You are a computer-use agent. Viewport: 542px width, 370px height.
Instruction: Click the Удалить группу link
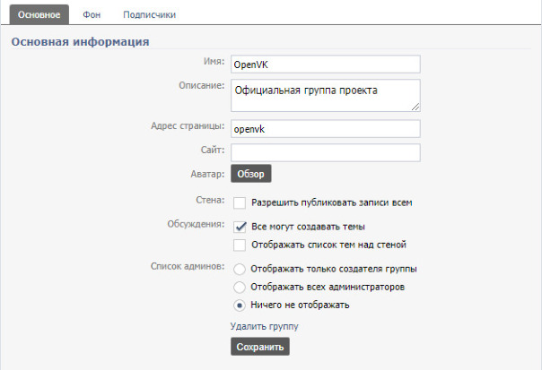264,326
